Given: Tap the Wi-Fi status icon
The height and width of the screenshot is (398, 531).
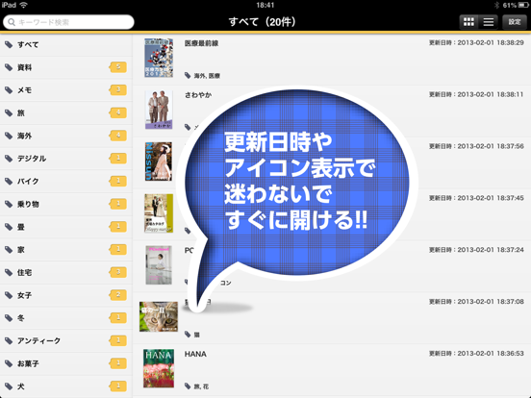Looking at the screenshot, I should coord(24,5).
